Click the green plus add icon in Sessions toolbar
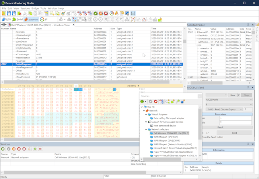Viewport: 259px width, 179px height. tap(35, 149)
